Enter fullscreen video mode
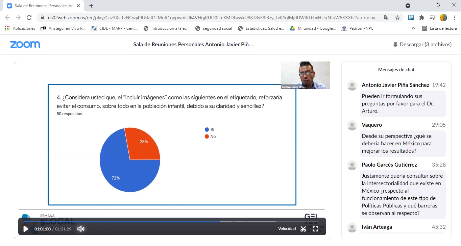 tap(315, 229)
